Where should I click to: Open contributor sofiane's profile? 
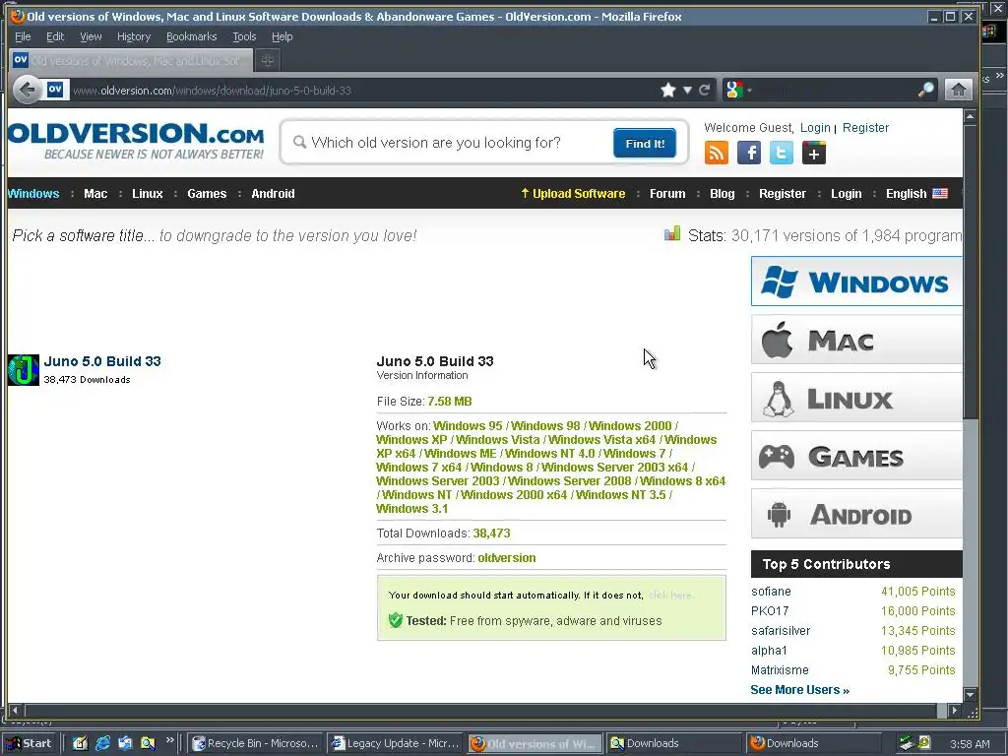[x=771, y=592]
